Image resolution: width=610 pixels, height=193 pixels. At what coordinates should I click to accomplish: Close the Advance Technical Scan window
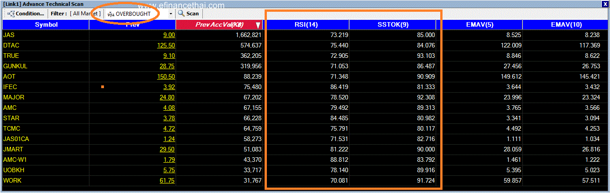605,4
